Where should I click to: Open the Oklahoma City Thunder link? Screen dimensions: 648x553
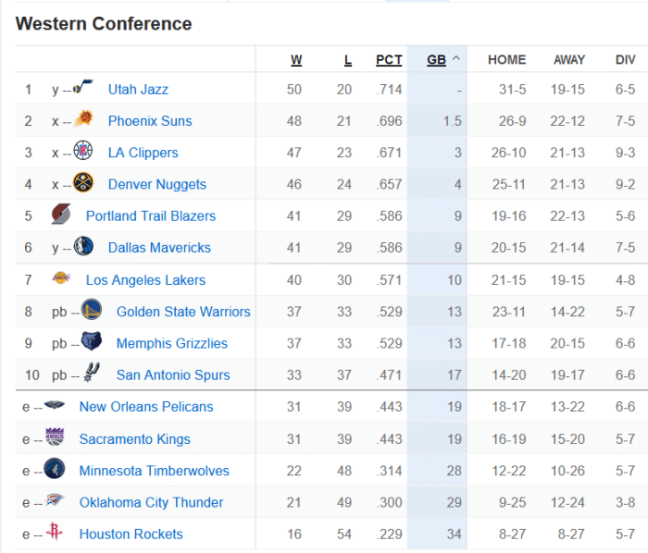click(x=151, y=502)
